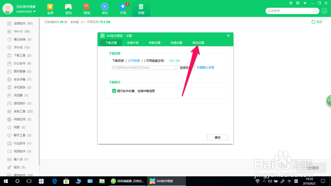This screenshot has width=331, height=186.
Task: Click the 恢复默认目录 link
Action: (x=206, y=68)
